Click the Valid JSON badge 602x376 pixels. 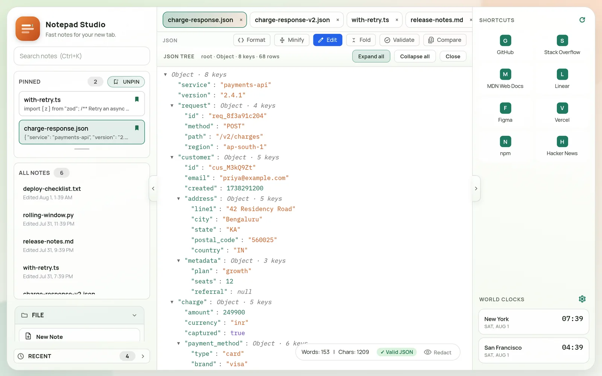click(397, 352)
